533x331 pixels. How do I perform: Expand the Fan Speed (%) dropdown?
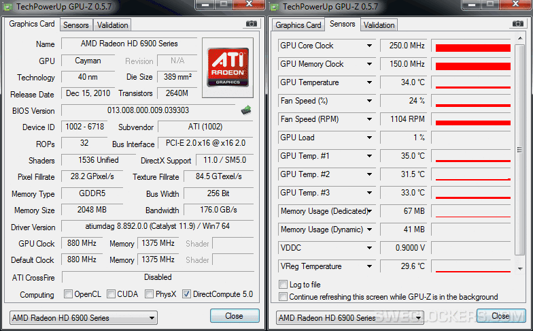click(x=369, y=101)
